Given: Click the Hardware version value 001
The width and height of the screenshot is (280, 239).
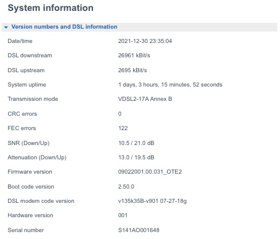Looking at the screenshot, I should (x=123, y=216).
